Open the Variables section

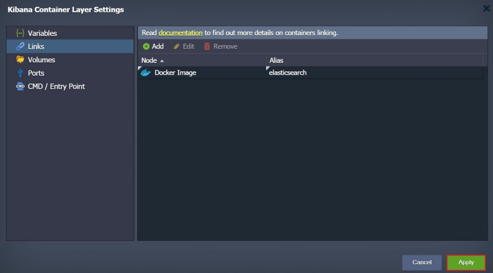70,33
